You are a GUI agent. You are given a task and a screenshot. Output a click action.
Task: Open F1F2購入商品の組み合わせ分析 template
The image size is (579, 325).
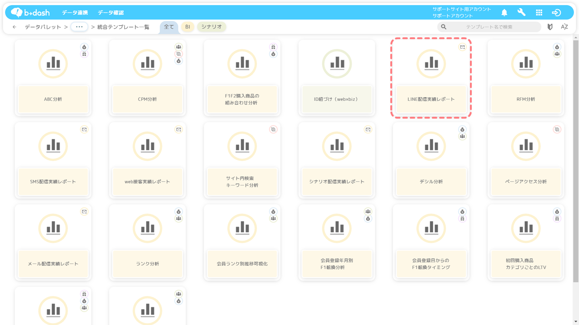coord(242,99)
